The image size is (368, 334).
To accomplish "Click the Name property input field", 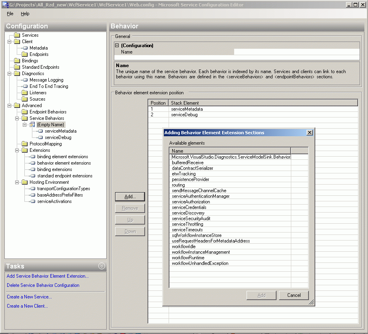I will (296, 52).
